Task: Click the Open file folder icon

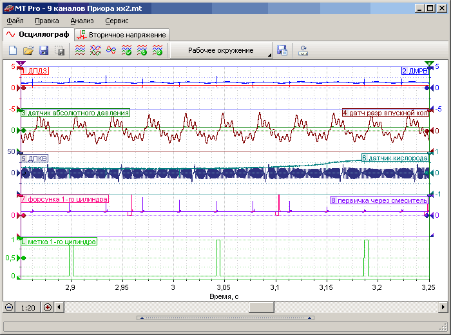Action: coord(28,50)
